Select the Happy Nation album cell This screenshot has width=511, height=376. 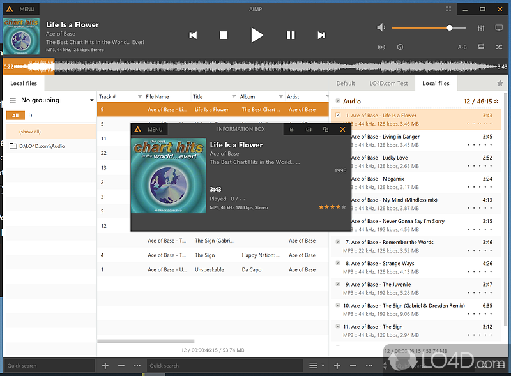tap(261, 255)
